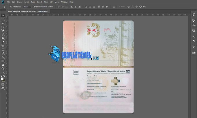Screen dimensions: 197x118
Task: Open the Creative Cloud Libraries panel icon
Action: coord(194,53)
